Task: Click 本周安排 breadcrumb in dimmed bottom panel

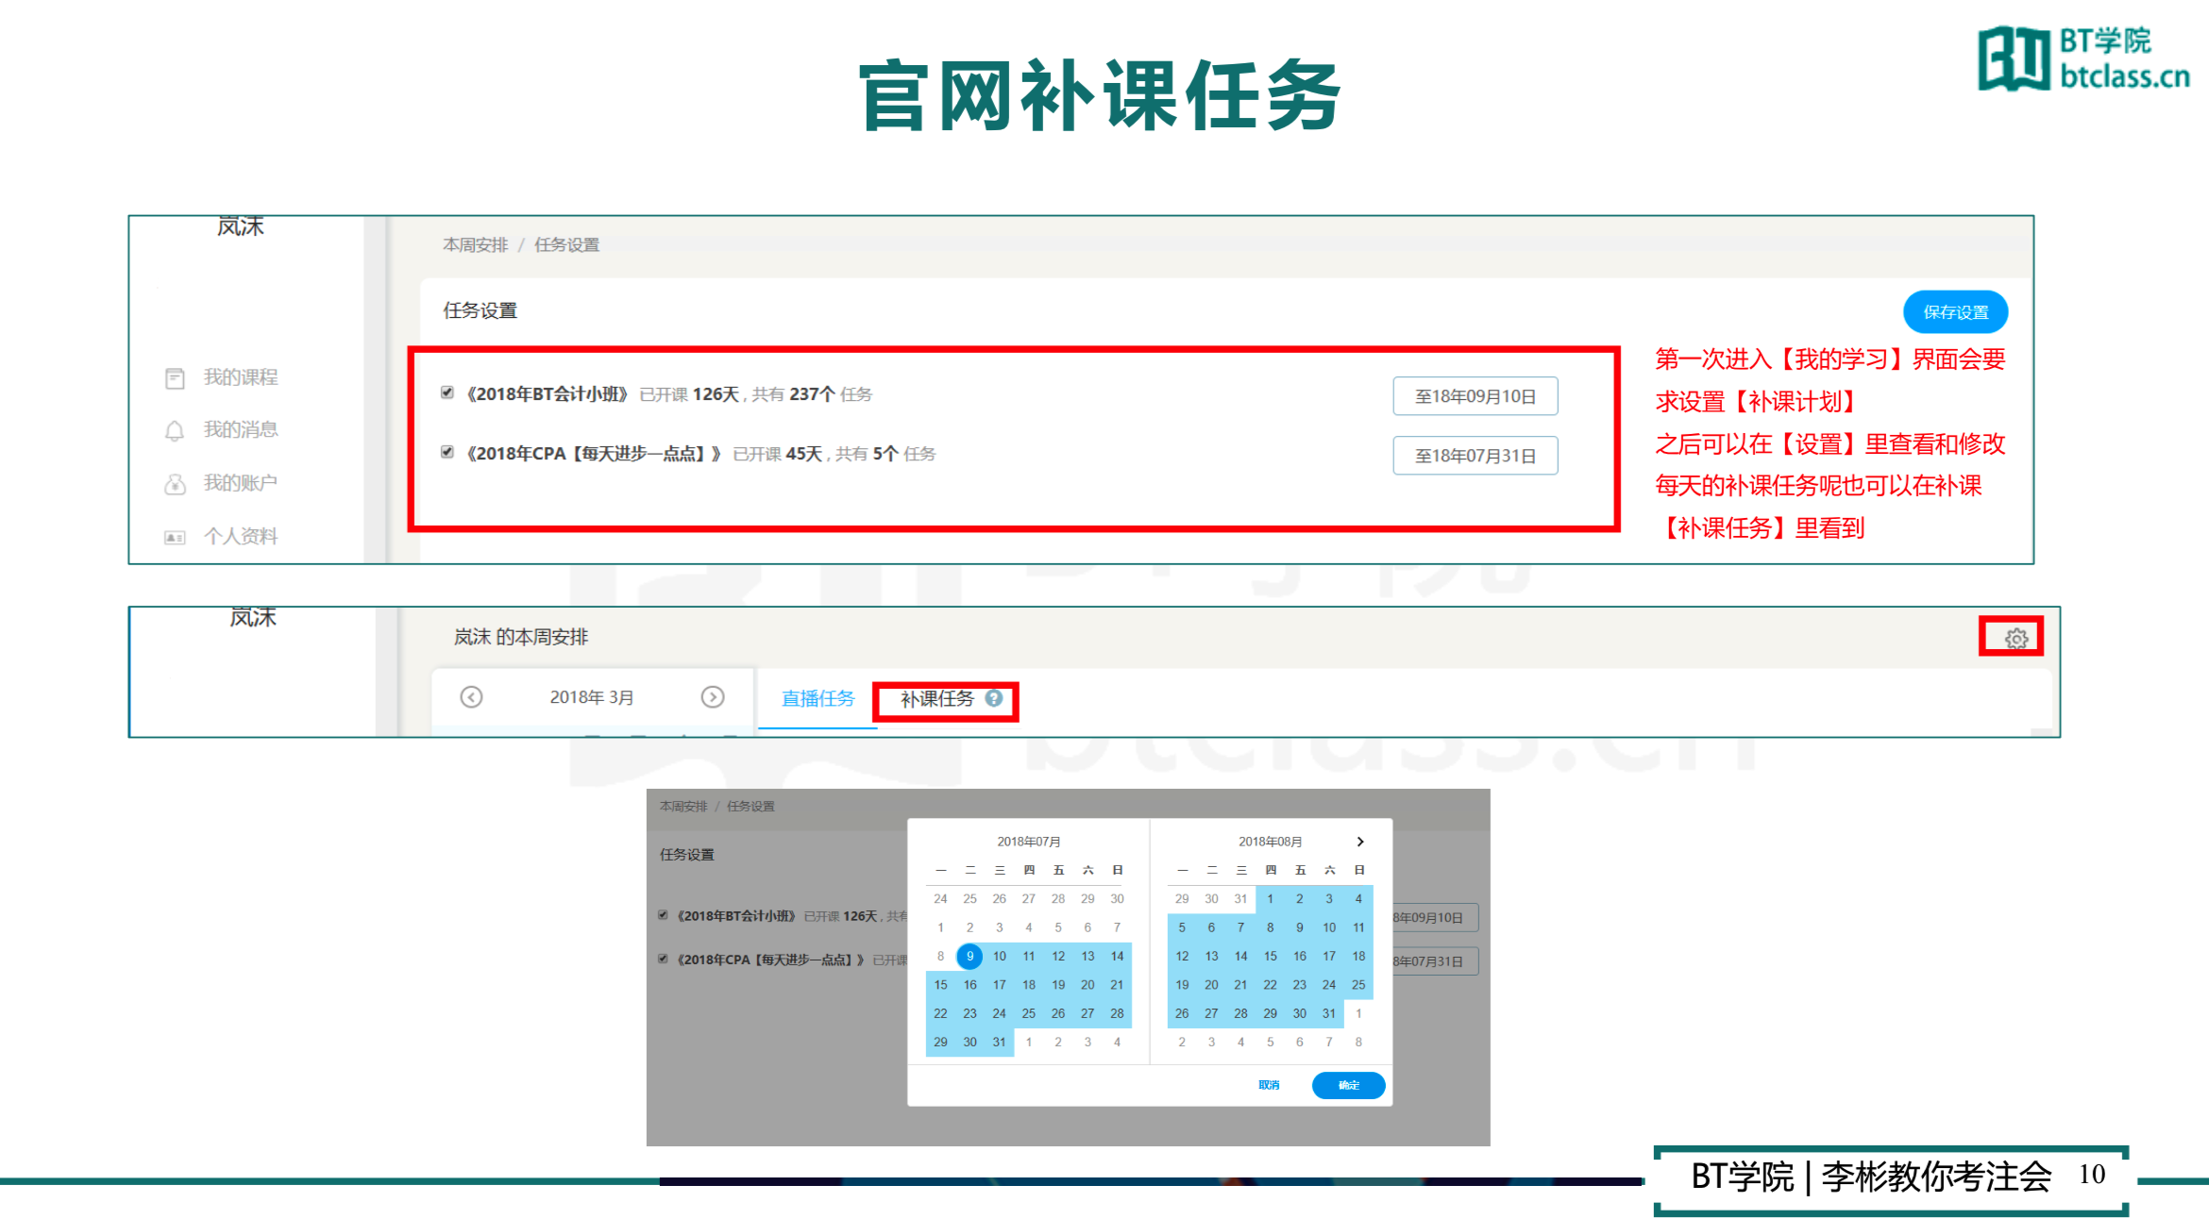Action: 683,806
